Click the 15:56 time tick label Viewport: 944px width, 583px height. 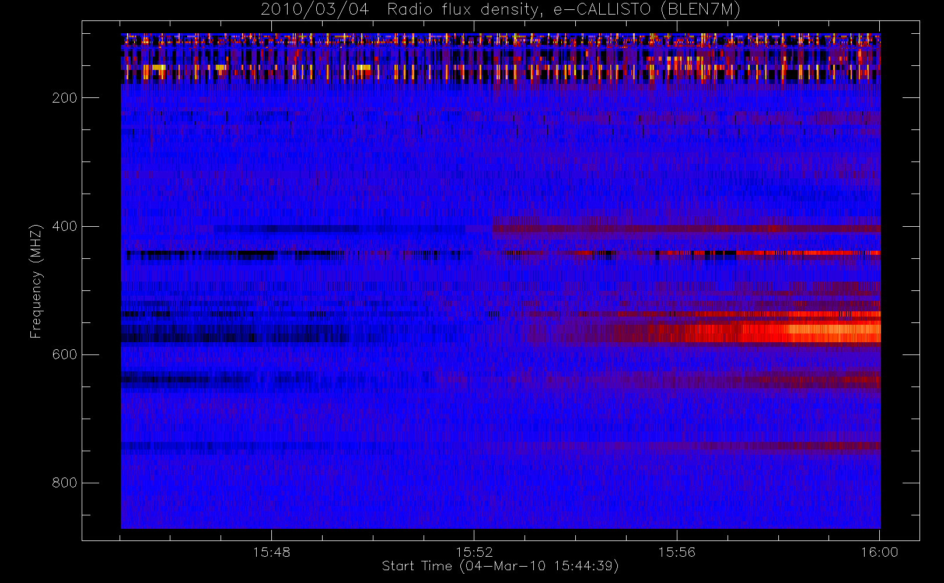677,552
